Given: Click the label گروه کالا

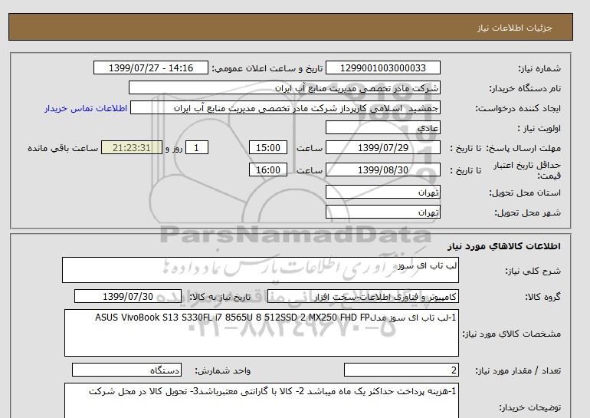Looking at the screenshot, I should (542, 297).
